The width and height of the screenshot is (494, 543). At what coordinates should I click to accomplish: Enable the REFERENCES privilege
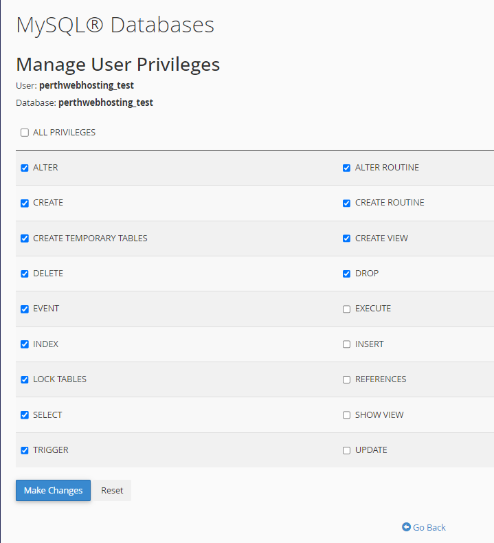pyautogui.click(x=346, y=379)
